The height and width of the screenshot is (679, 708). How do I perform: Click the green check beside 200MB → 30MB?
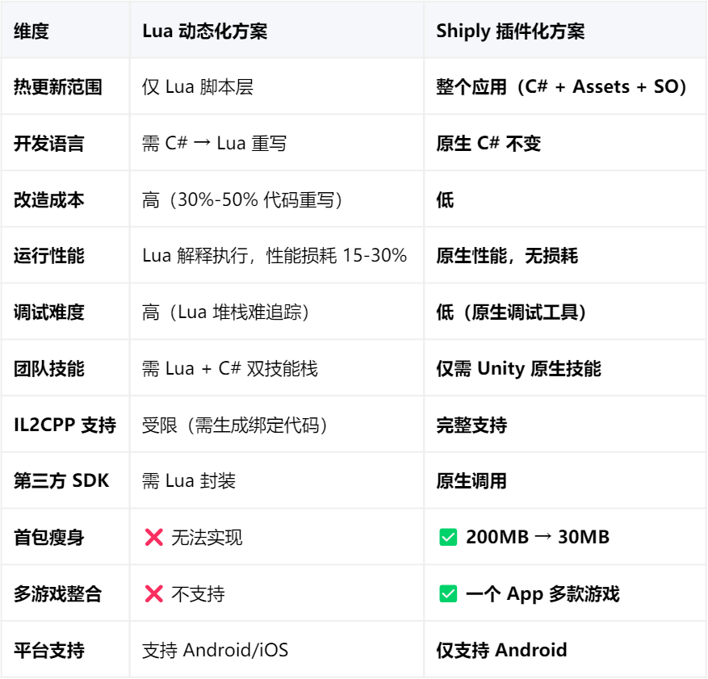pyautogui.click(x=448, y=537)
